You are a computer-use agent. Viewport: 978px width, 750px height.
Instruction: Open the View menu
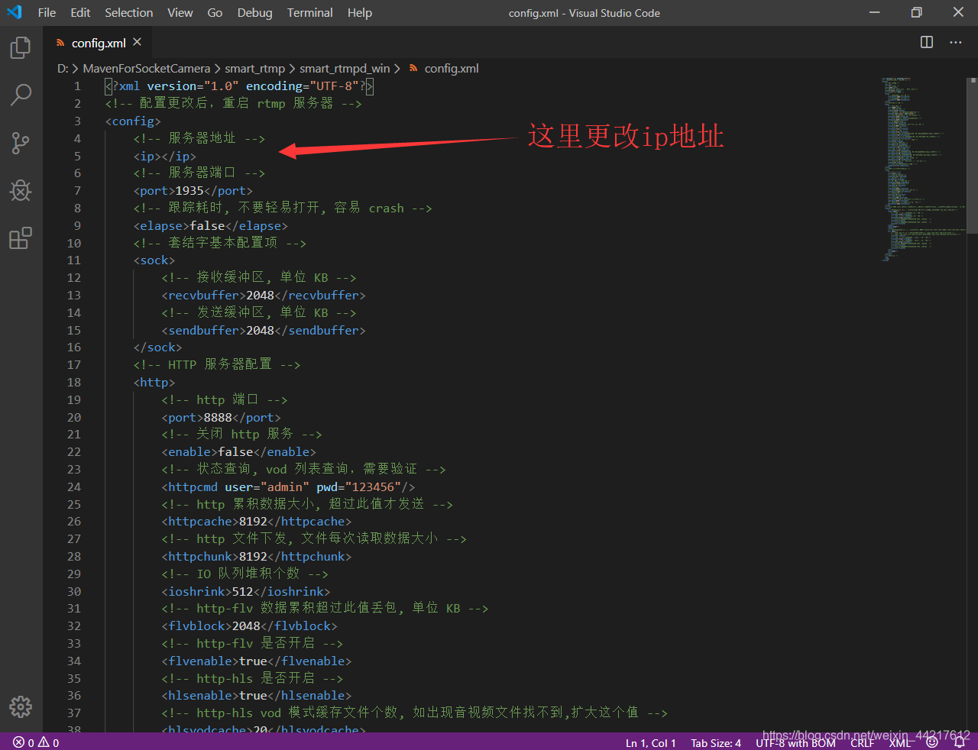click(x=180, y=12)
